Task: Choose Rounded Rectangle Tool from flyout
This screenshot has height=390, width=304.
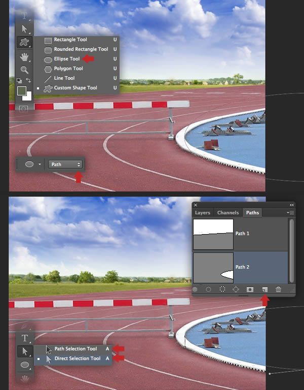Action: [77, 49]
